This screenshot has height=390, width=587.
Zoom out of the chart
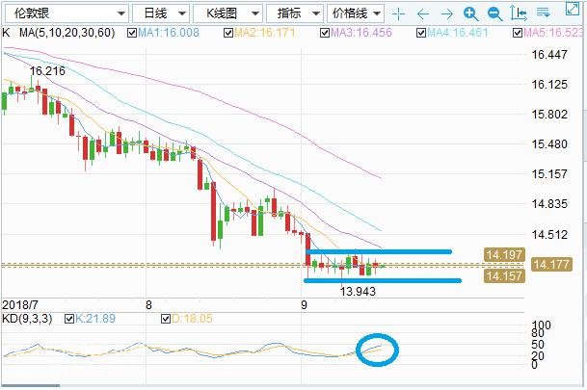click(494, 14)
